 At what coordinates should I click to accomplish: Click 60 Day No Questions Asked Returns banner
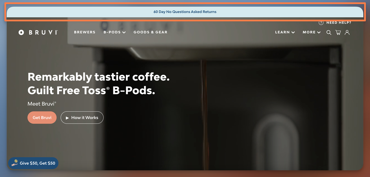tap(185, 12)
